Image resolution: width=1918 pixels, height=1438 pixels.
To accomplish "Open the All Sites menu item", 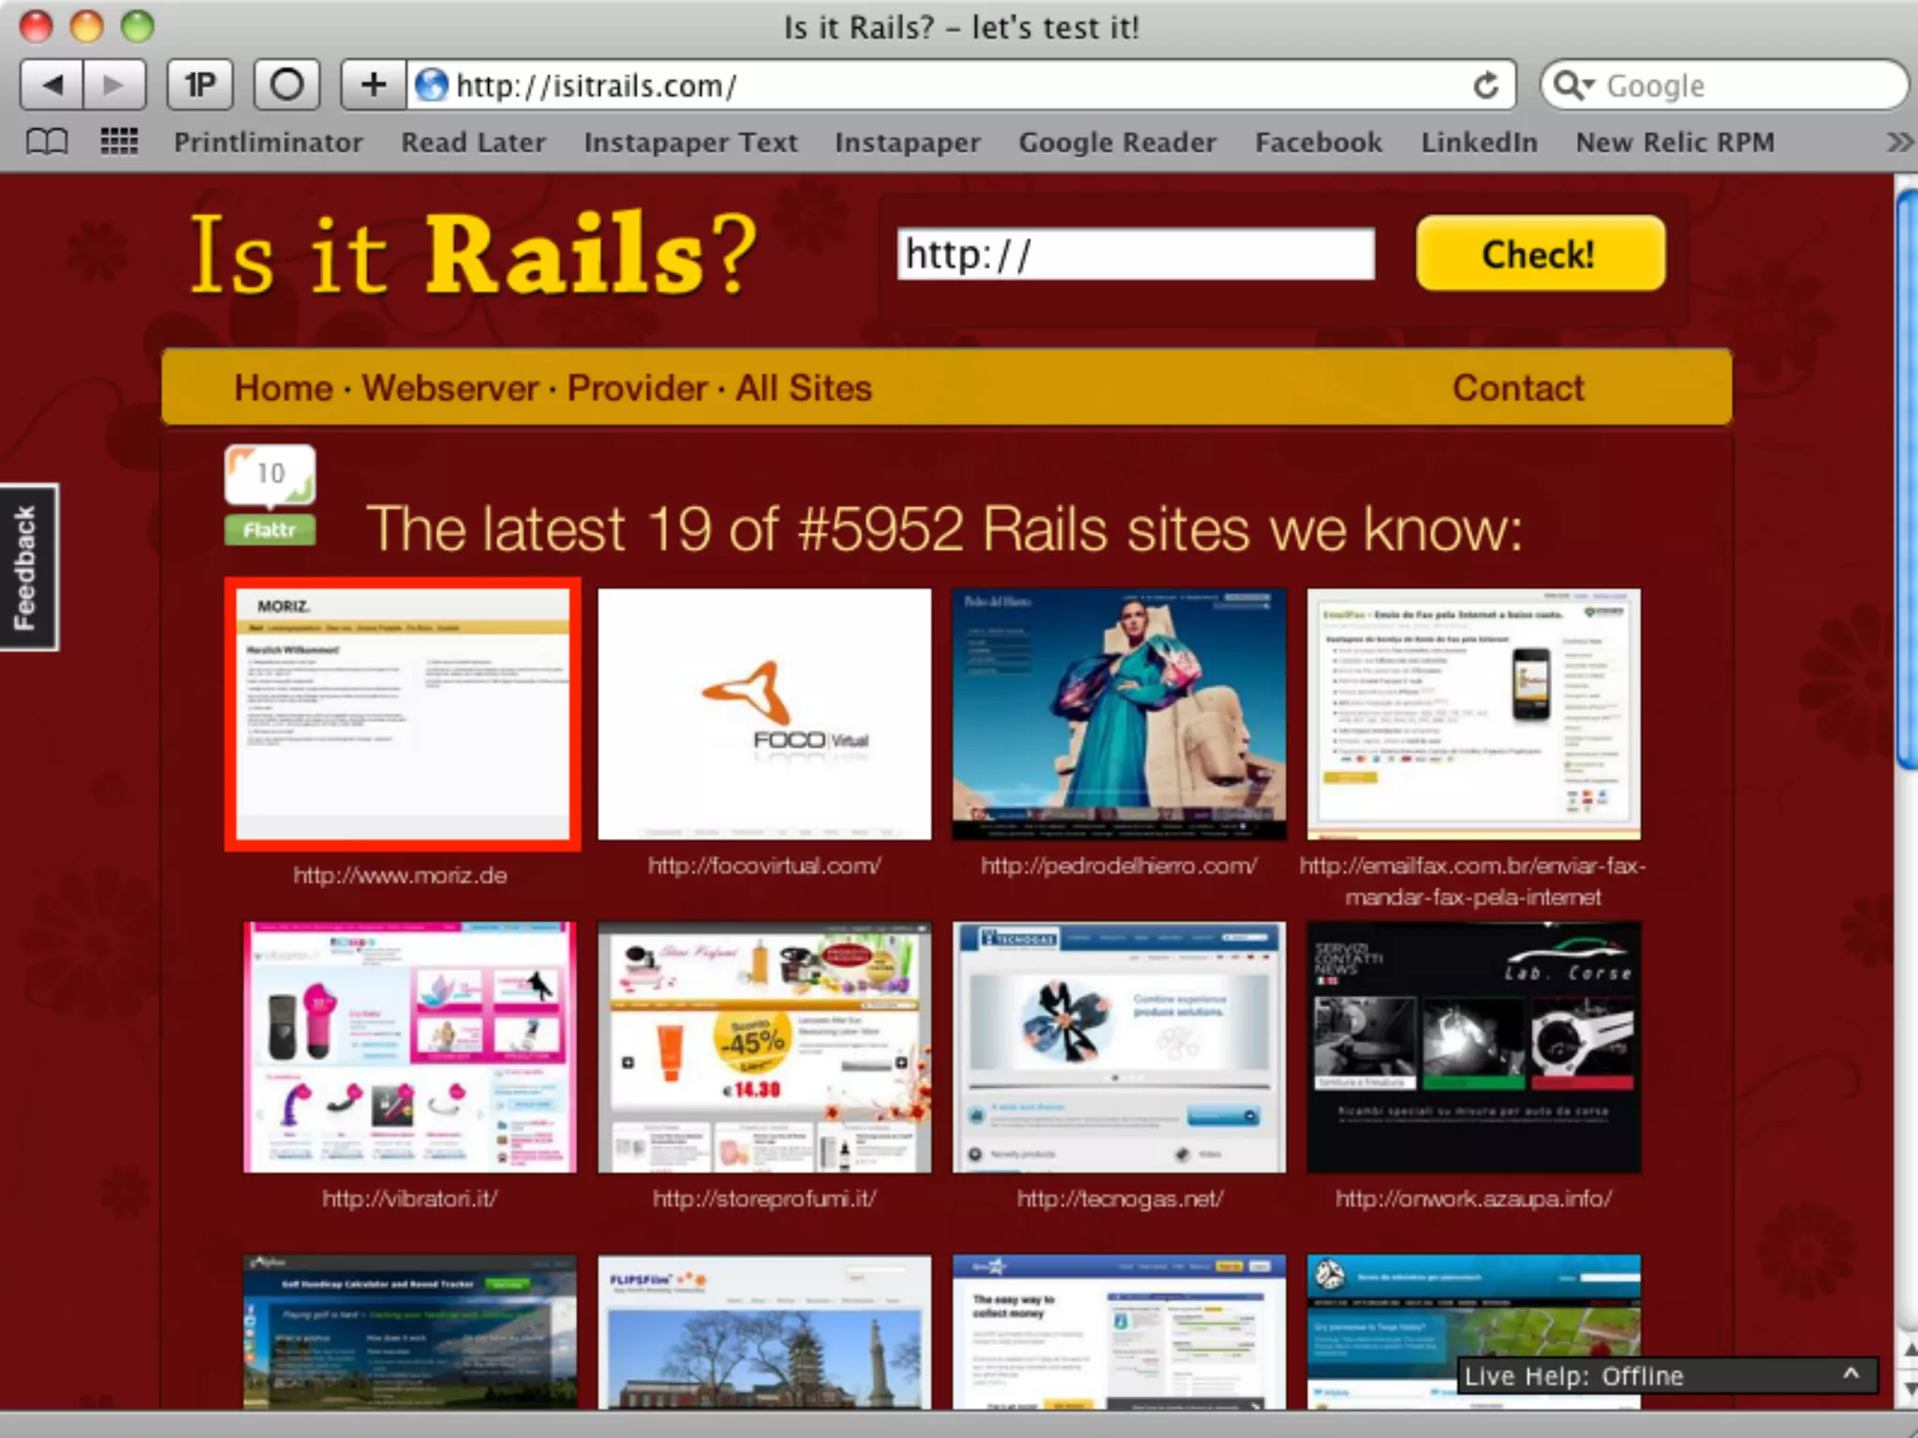I will [803, 389].
